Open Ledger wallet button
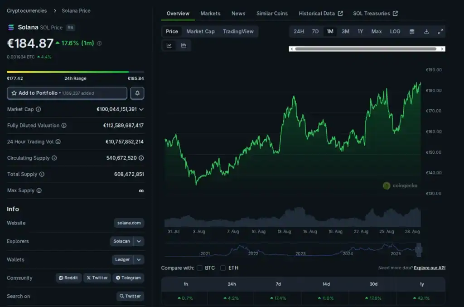This screenshot has width=464, height=307. 122,260
